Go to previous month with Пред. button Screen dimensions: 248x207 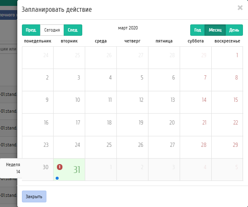point(31,30)
